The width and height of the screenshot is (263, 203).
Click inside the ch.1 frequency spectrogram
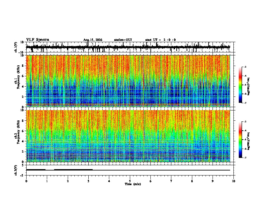pyautogui.click(x=128, y=81)
